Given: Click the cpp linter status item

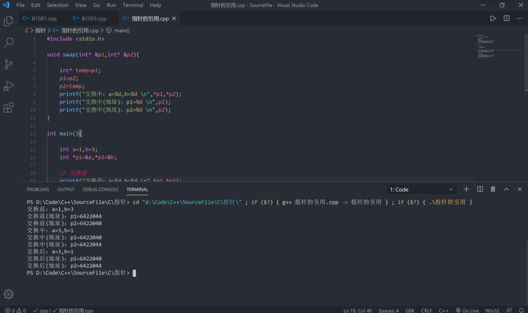Looking at the screenshot, I should 41,310.
